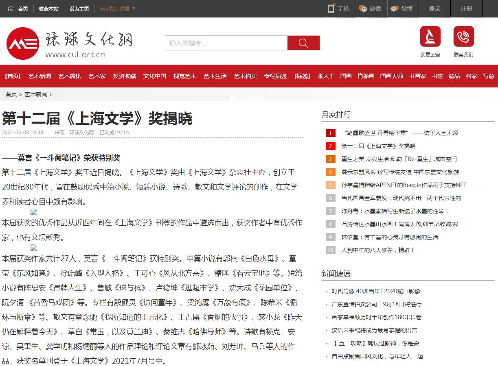
Task: Select the 书法 tag
Action: click(437, 76)
